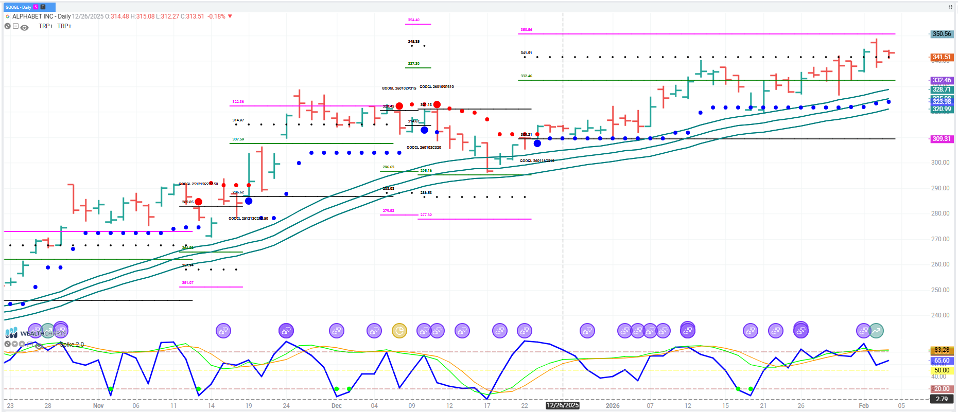Collapse the main chart indicator list

(x=16, y=26)
